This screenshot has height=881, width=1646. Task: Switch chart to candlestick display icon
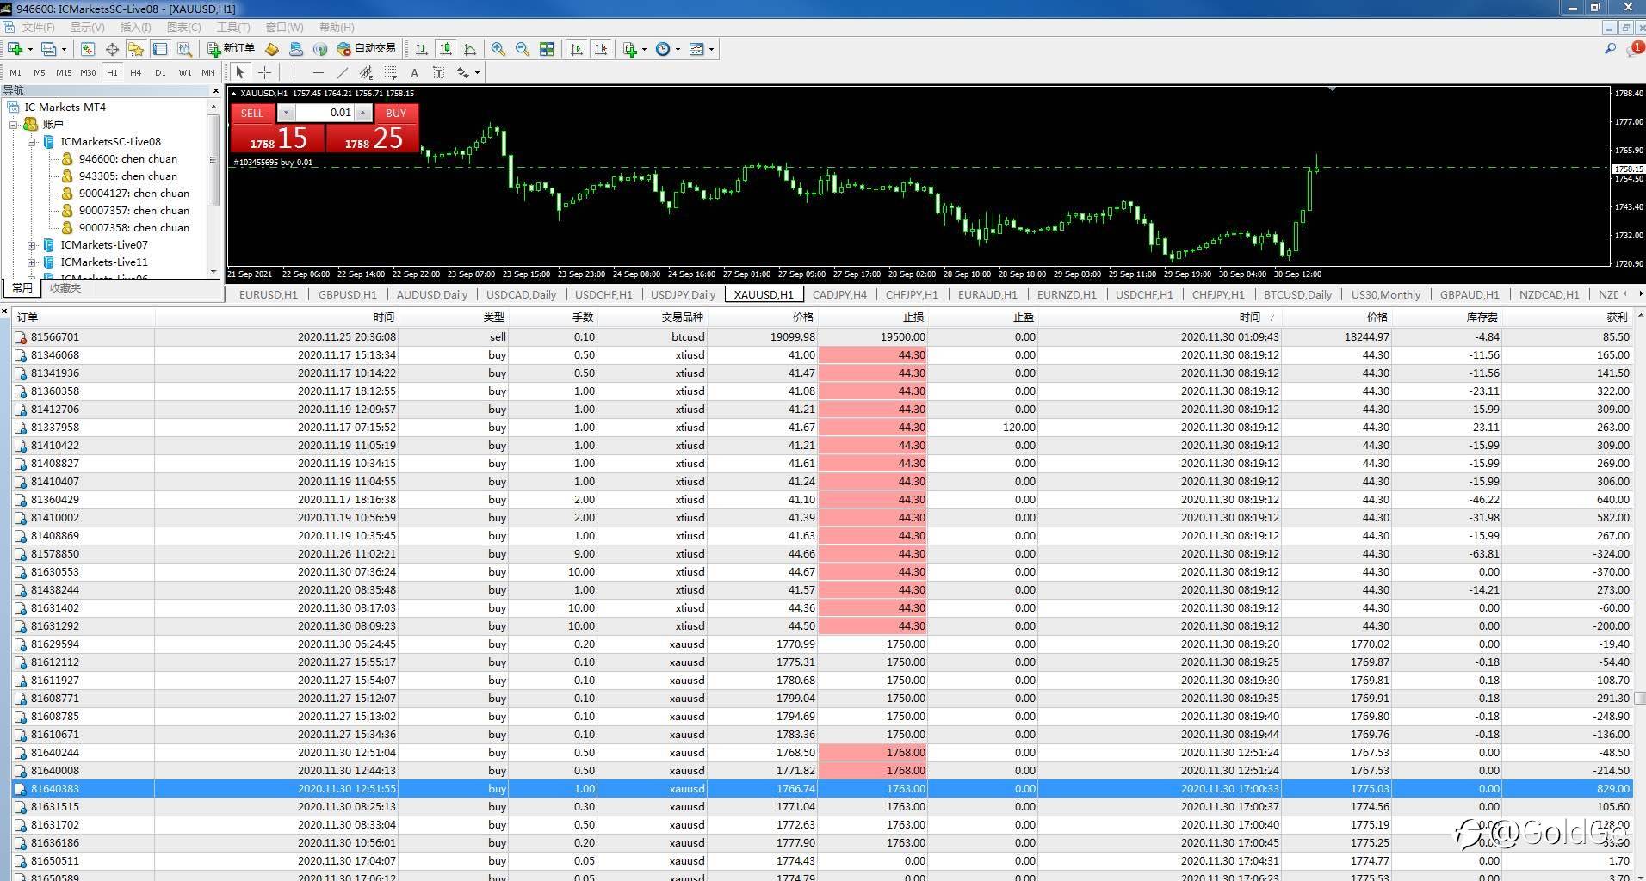(x=446, y=49)
